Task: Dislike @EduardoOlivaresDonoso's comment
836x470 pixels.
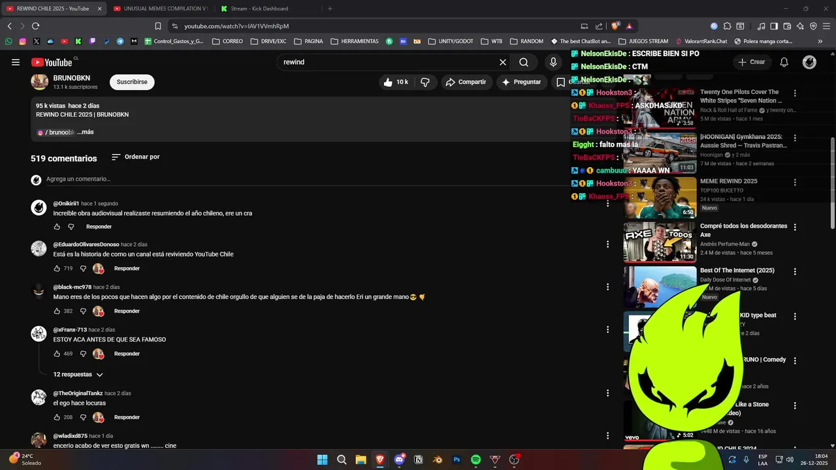Action: coord(83,268)
